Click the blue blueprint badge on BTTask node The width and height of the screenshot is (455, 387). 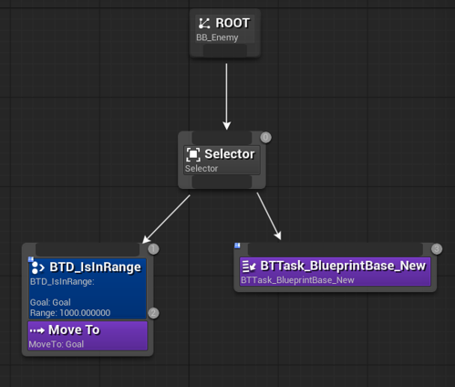point(237,246)
